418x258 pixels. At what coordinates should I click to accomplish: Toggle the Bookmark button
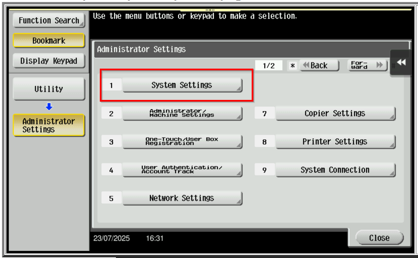(49, 41)
